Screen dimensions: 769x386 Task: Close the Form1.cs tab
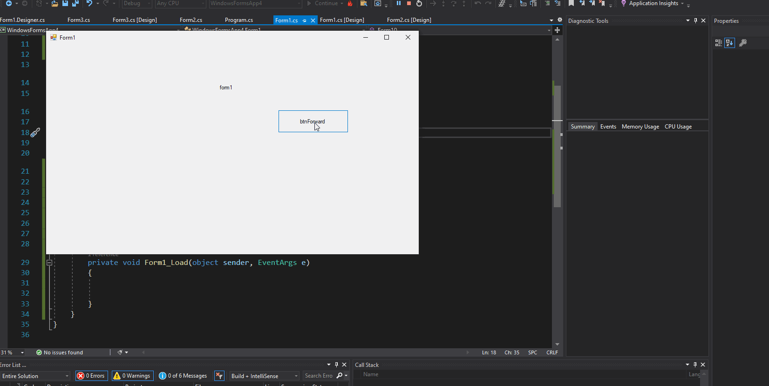point(313,20)
